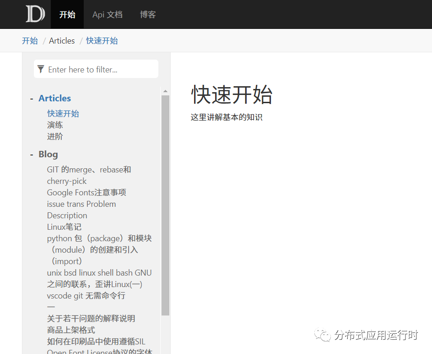The width and height of the screenshot is (432, 354).
Task: Open the 快速开始 page from sidebar
Action: click(63, 113)
